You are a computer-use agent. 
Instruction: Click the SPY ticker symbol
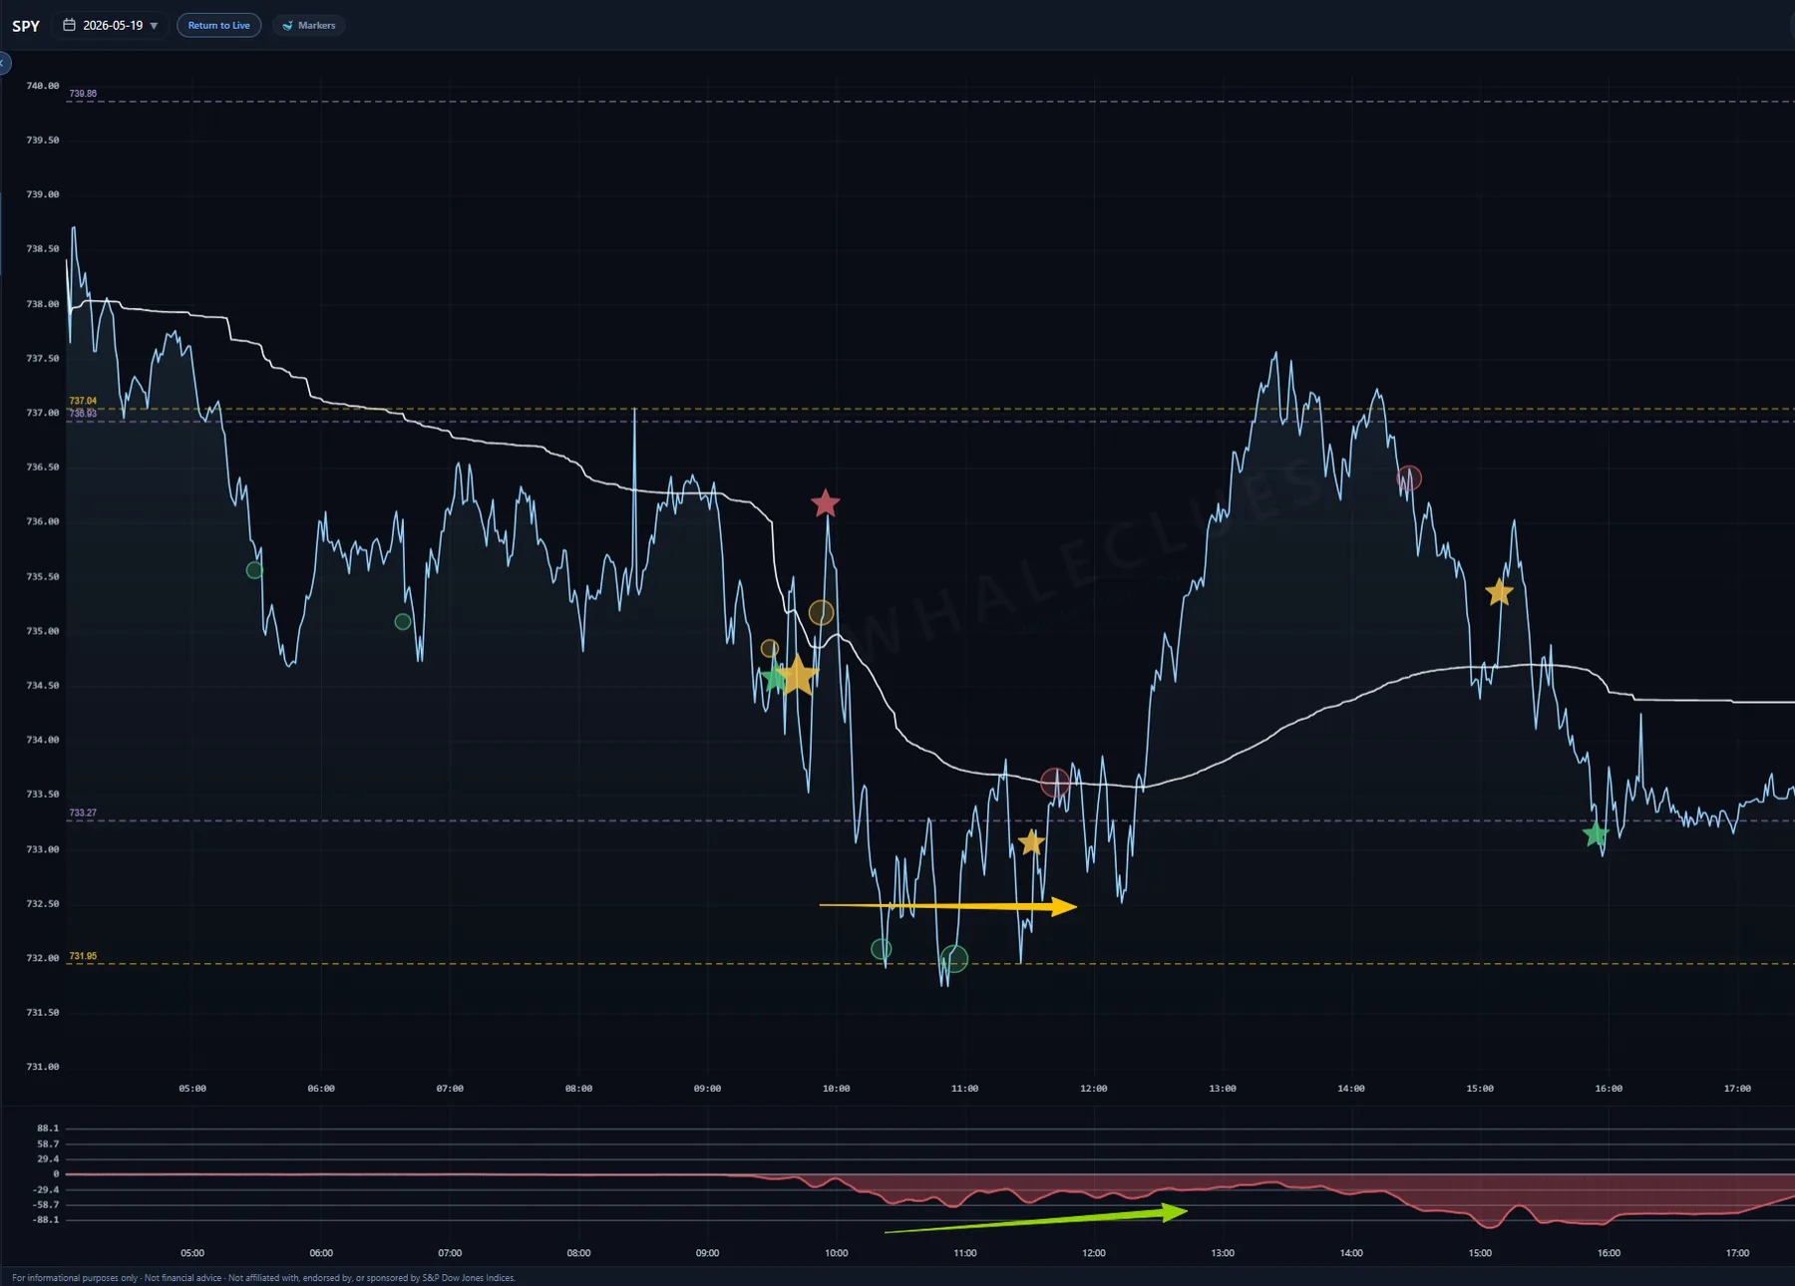26,26
